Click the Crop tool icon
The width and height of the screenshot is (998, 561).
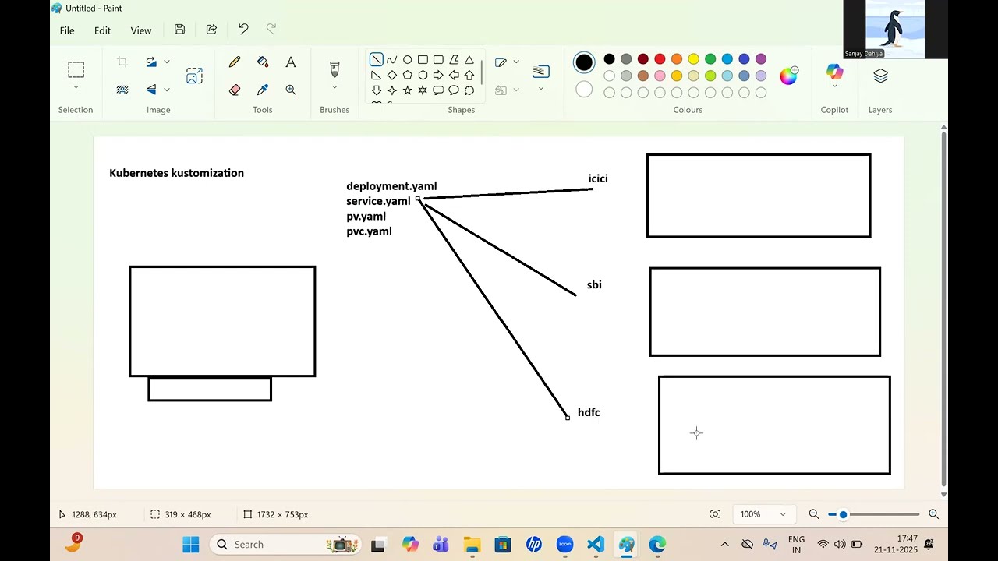[122, 62]
